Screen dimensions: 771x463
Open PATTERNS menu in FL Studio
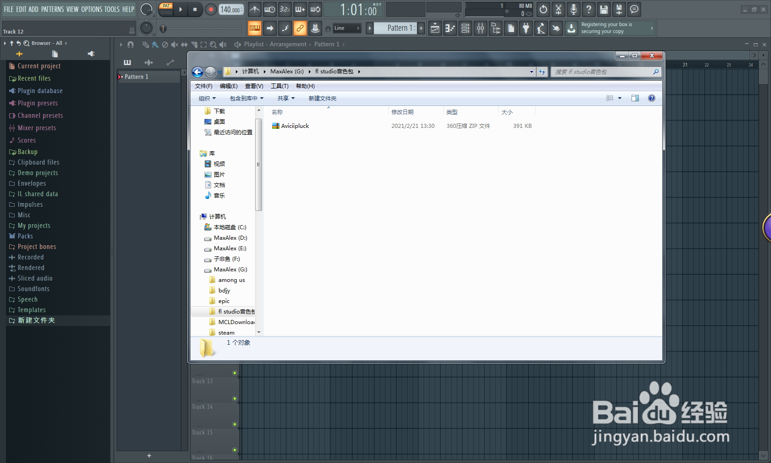[52, 9]
